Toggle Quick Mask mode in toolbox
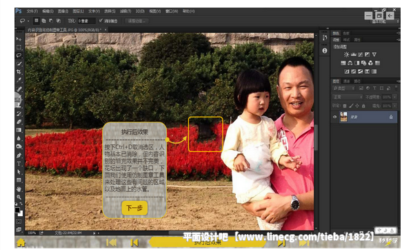Image resolution: width=402 pixels, height=250 pixels. [x=19, y=221]
